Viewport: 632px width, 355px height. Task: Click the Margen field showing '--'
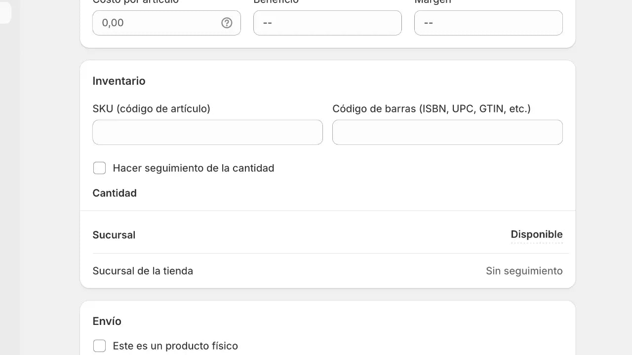[x=488, y=23]
